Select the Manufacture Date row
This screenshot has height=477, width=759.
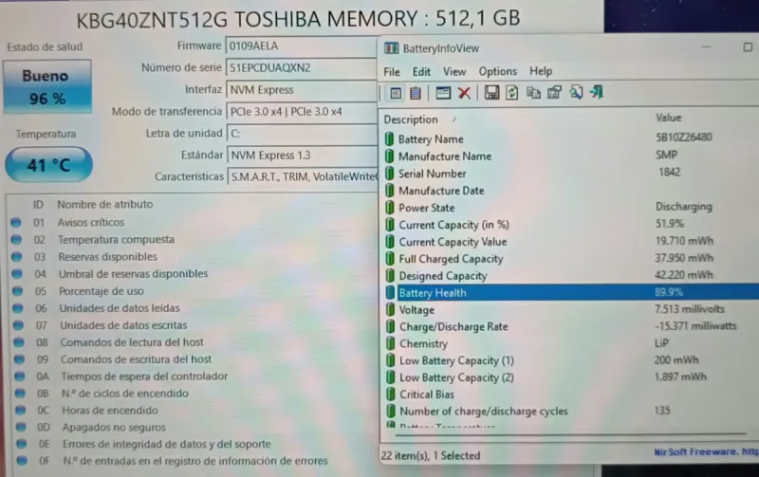pos(570,191)
